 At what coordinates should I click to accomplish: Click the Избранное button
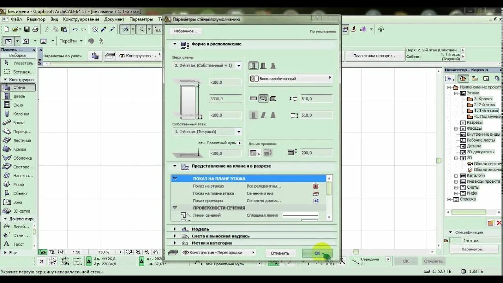[185, 31]
